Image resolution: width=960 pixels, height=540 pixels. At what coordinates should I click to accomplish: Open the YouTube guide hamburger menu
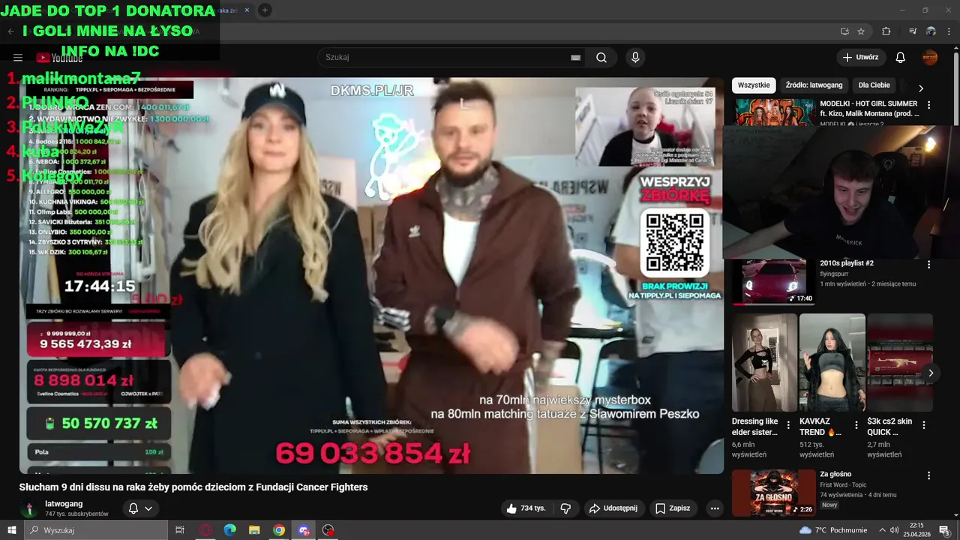click(18, 57)
